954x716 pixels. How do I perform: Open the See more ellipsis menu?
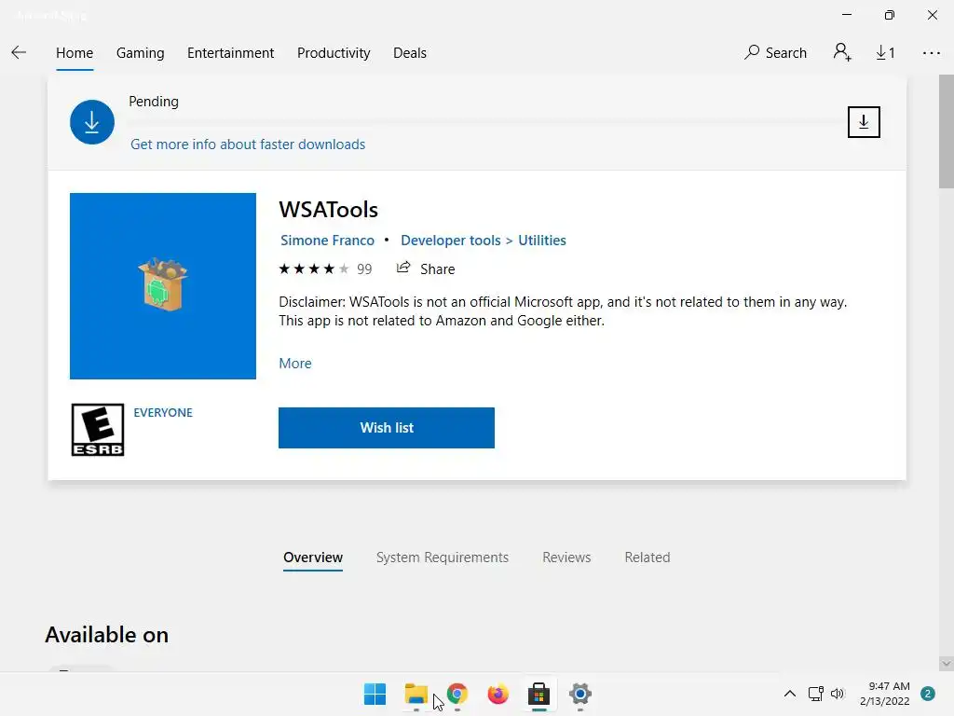click(931, 53)
